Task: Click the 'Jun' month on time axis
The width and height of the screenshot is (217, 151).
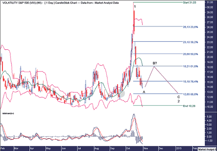Action: (x=64, y=148)
